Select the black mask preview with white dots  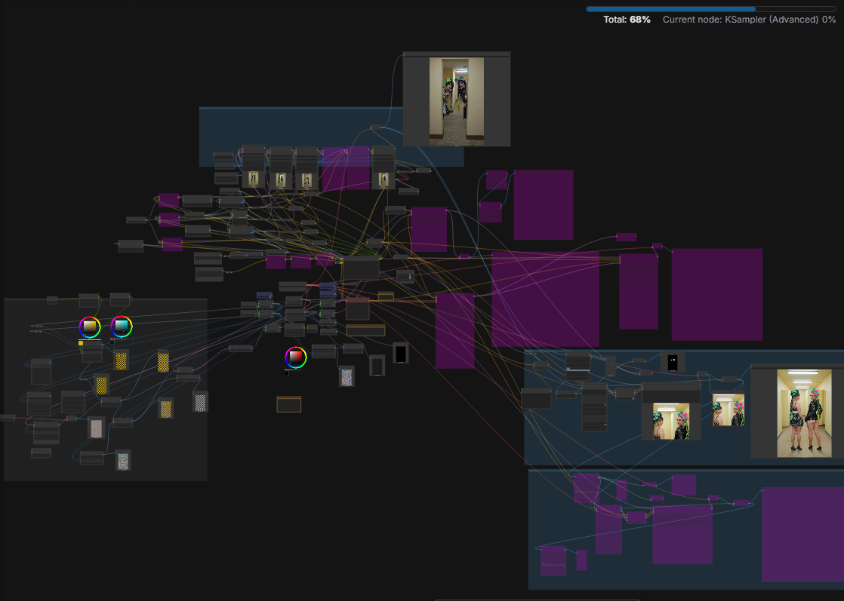click(673, 362)
